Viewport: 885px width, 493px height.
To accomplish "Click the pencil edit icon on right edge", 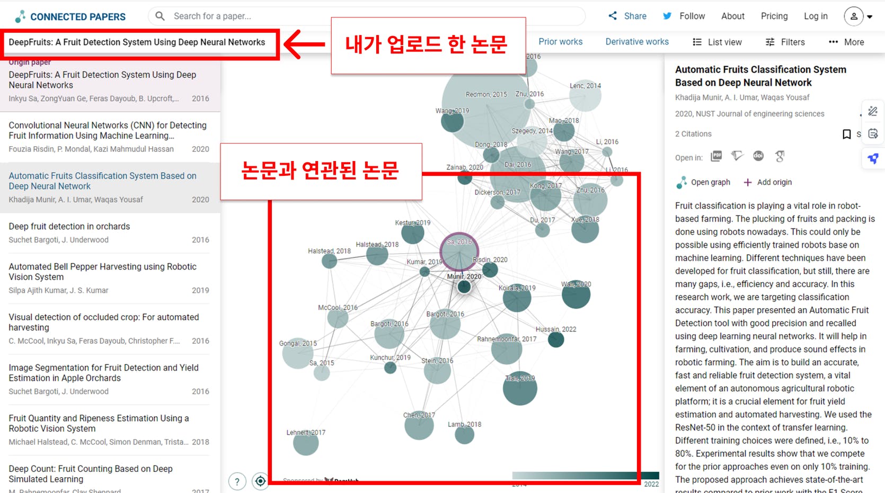I will click(x=873, y=111).
